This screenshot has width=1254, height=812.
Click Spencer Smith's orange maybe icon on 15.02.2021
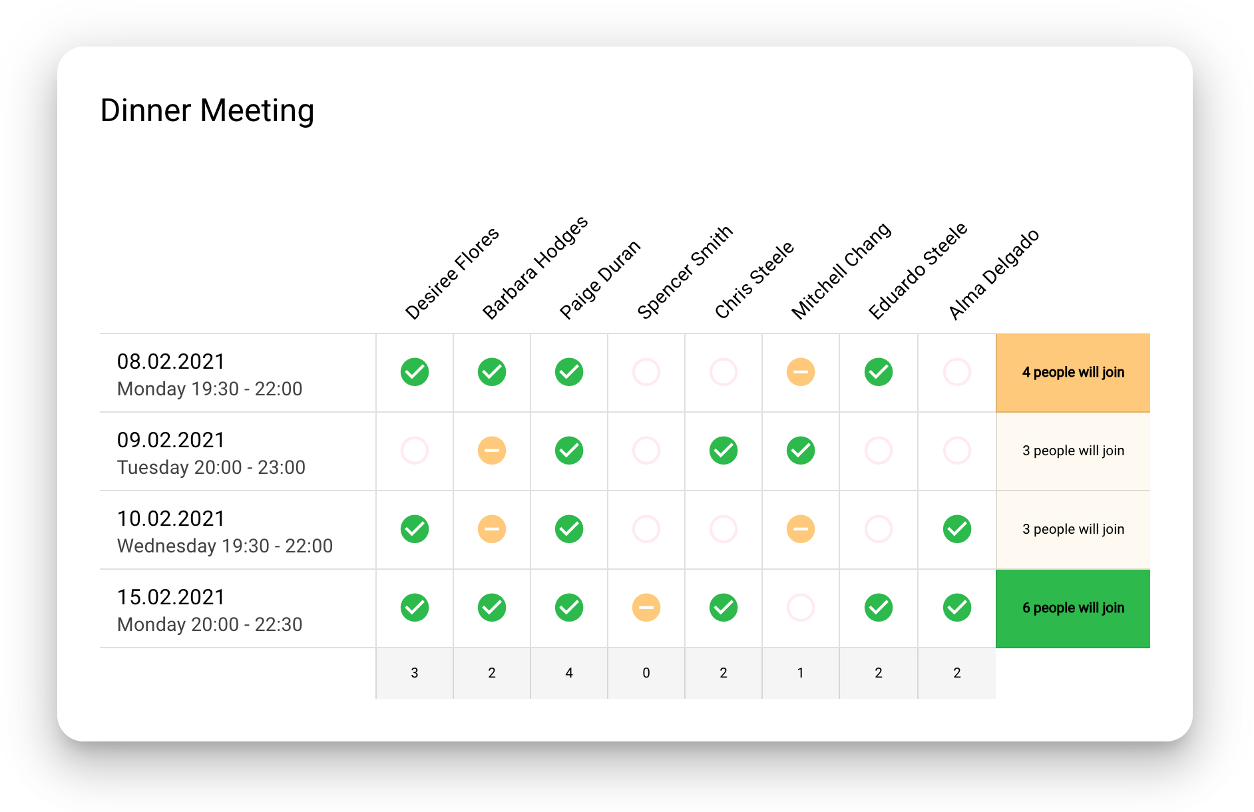click(x=646, y=608)
